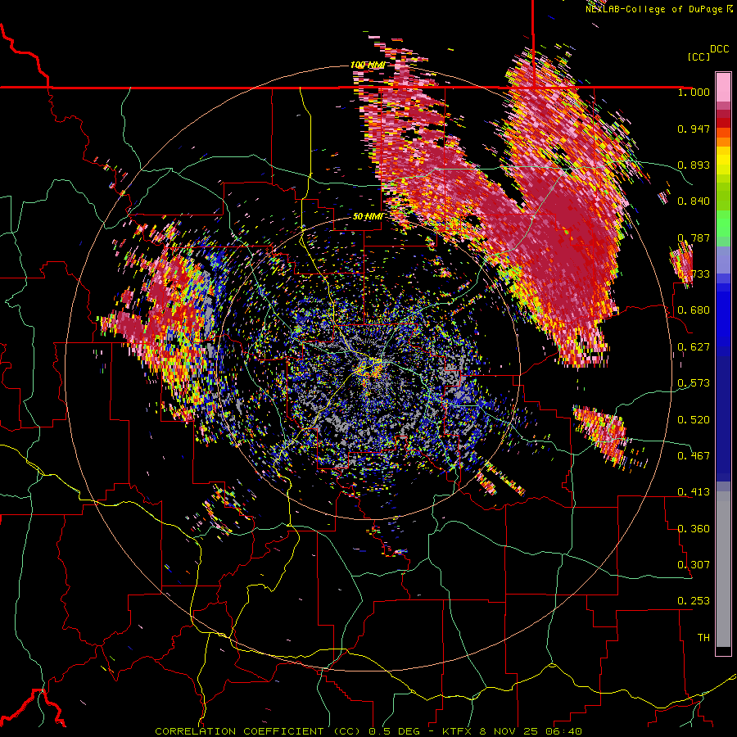This screenshot has width=737, height=737.
Task: Click the 0.5 DEG elevation angle text
Action: click(393, 731)
